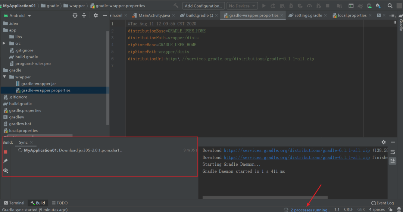Open the first gradle-6.1.1-all.zip download link

297,150
